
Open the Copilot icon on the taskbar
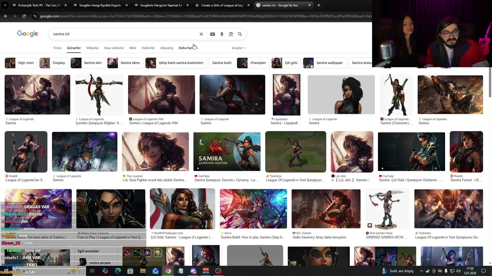(105, 271)
